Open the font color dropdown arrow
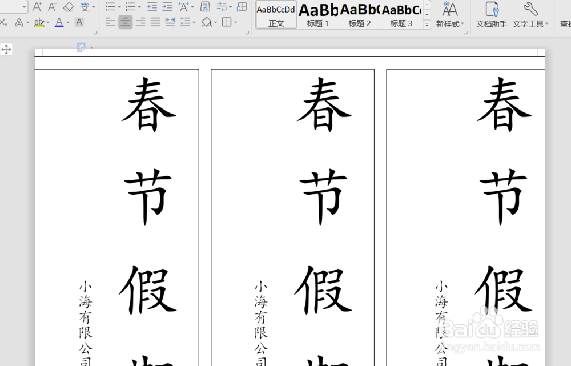Image resolution: width=571 pixels, height=366 pixels. [68, 23]
